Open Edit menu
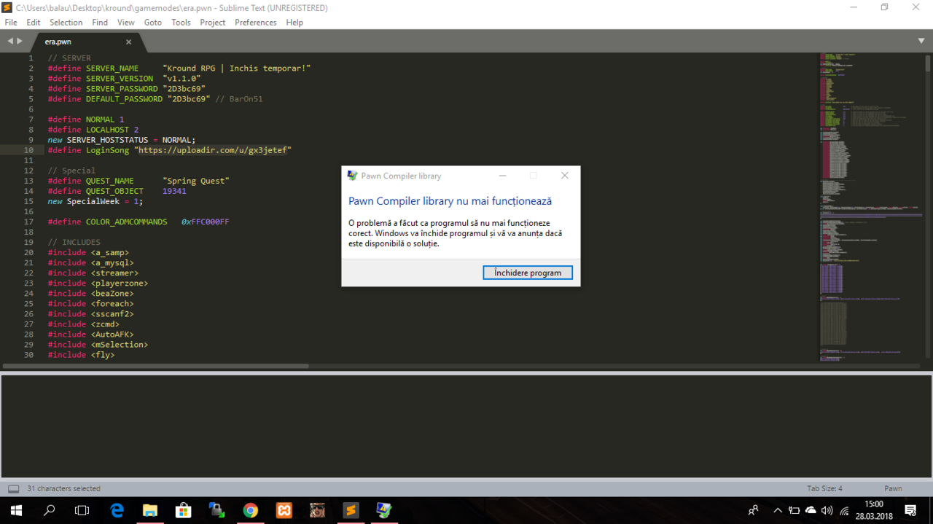 click(34, 23)
